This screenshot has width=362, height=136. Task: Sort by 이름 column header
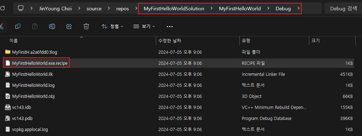[14, 41]
